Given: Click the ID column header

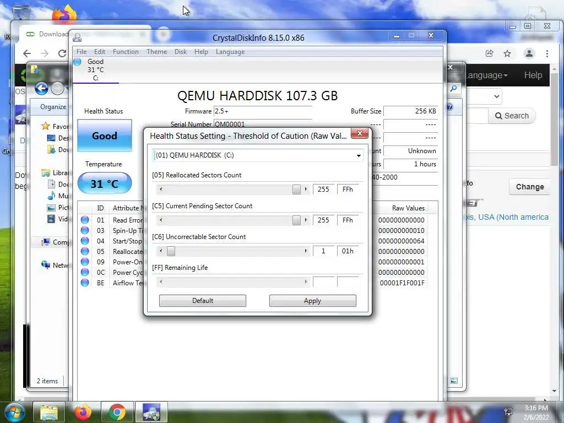Looking at the screenshot, I should coord(100,208).
